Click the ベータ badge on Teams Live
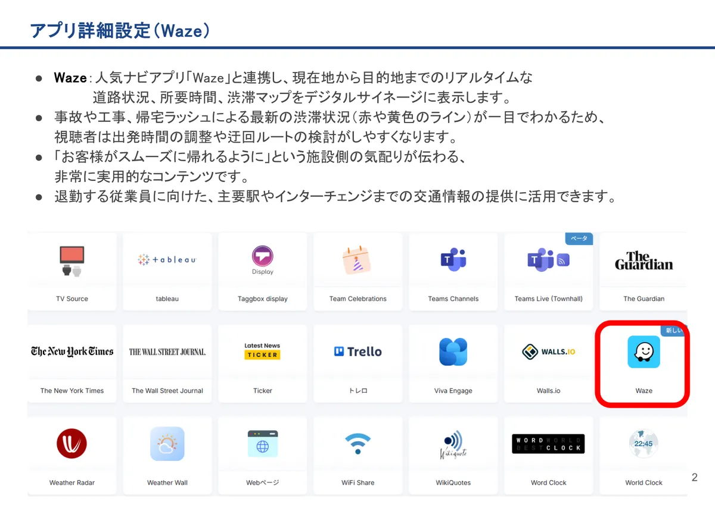This screenshot has width=715, height=505. tap(579, 239)
